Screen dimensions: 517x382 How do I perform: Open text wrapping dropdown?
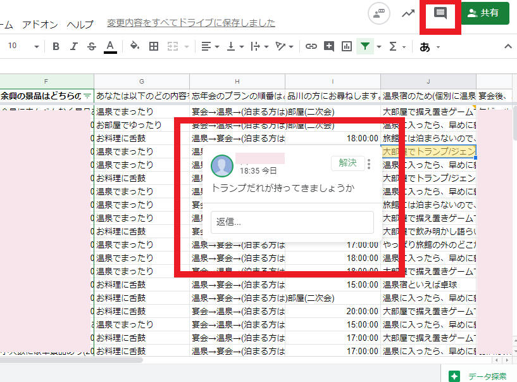[259, 46]
